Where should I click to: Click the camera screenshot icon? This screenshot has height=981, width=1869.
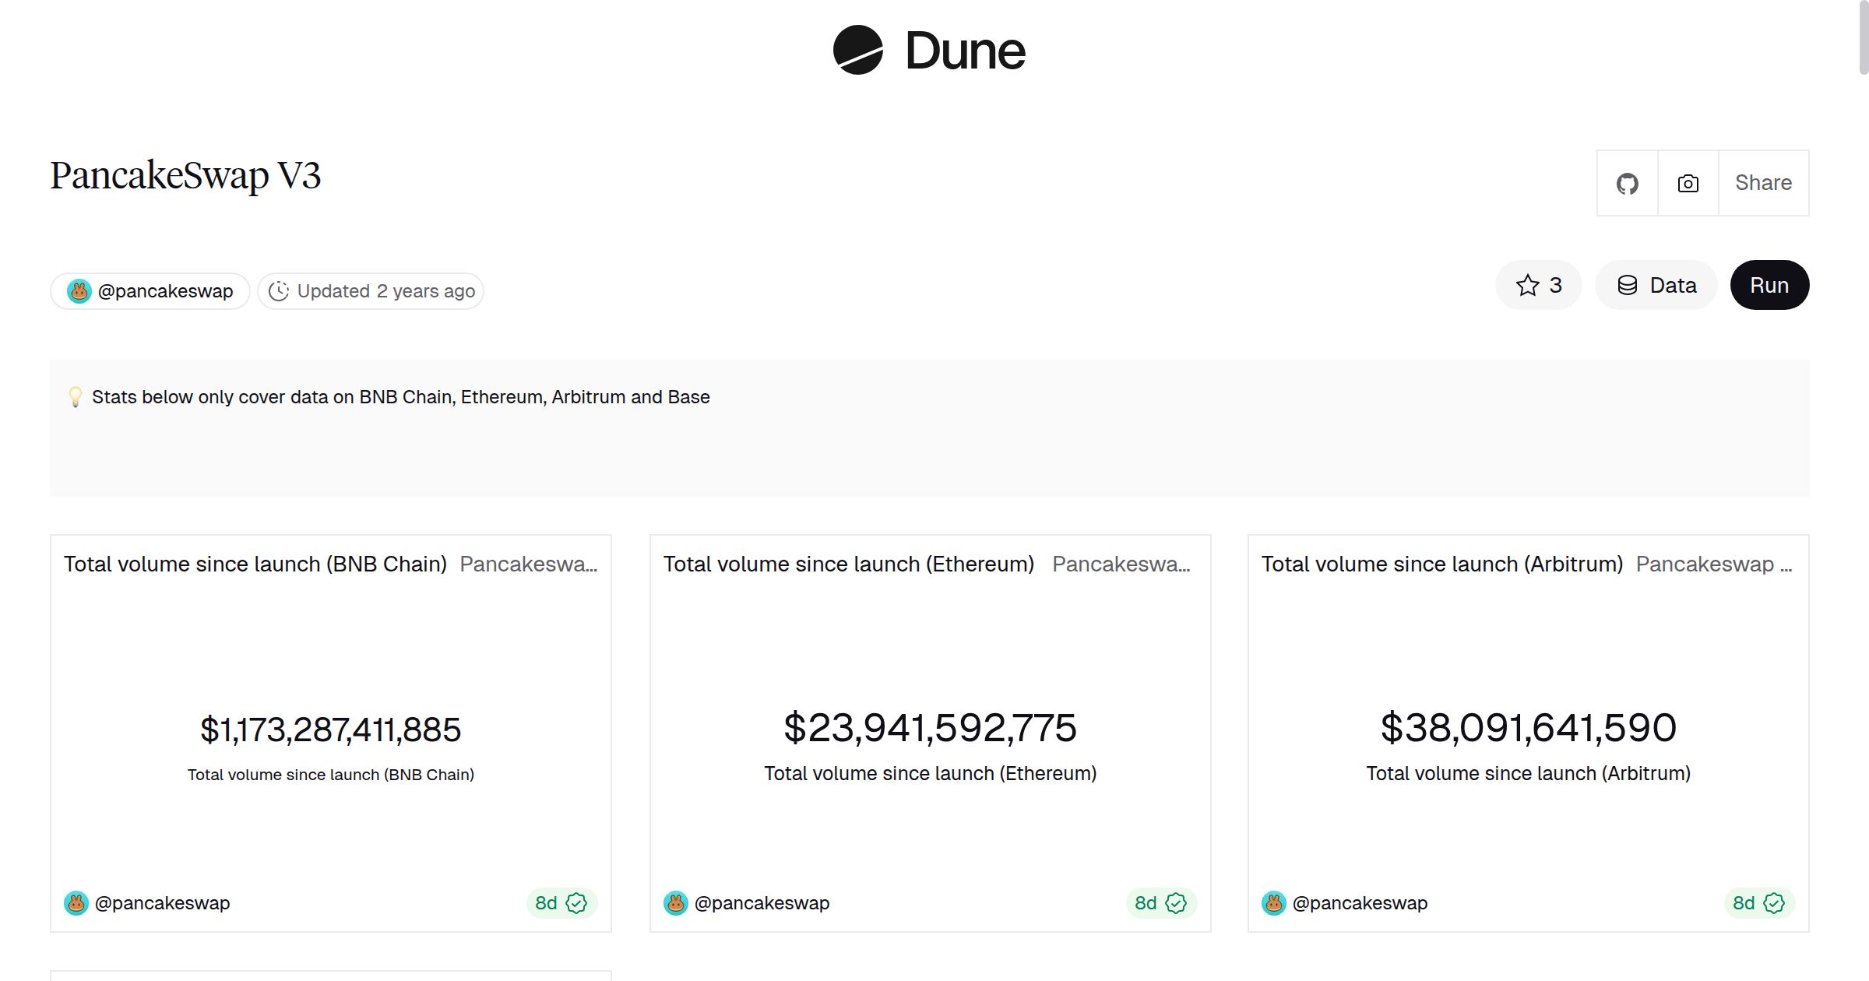tap(1688, 184)
